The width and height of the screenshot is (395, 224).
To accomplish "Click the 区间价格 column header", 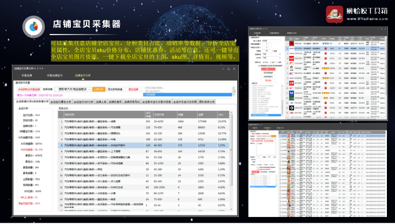I will pyautogui.click(x=165, y=114).
